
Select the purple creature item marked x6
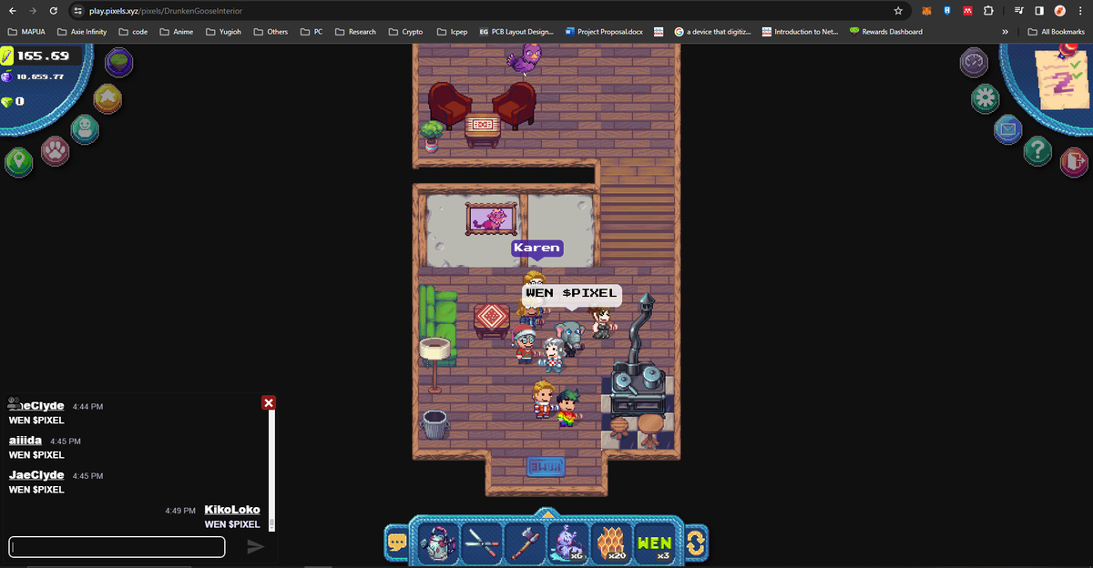pyautogui.click(x=567, y=543)
